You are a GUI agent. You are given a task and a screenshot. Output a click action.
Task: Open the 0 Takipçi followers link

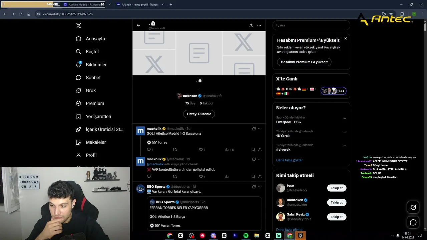206,103
